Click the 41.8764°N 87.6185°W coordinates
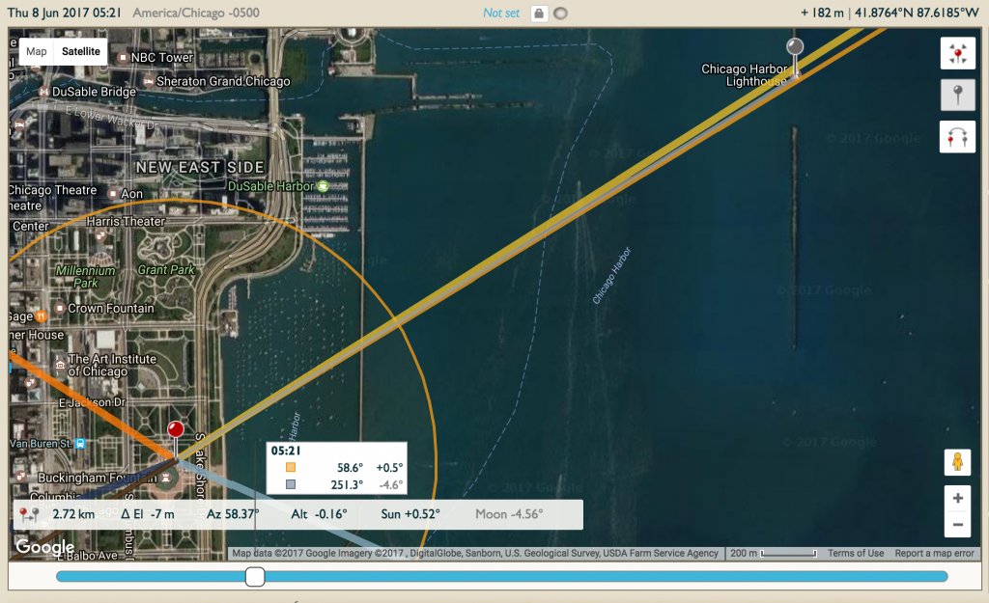Image resolution: width=989 pixels, height=603 pixels. click(x=918, y=13)
